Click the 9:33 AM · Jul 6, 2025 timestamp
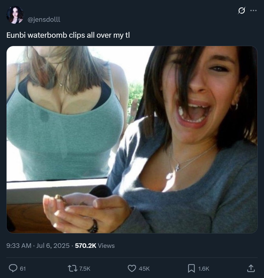 (x=38, y=246)
